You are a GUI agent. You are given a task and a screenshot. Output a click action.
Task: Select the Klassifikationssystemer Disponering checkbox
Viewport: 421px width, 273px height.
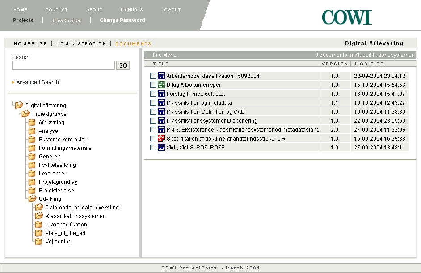click(x=153, y=121)
